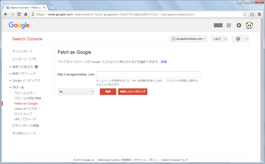Click the browser forward arrow

point(12,14)
